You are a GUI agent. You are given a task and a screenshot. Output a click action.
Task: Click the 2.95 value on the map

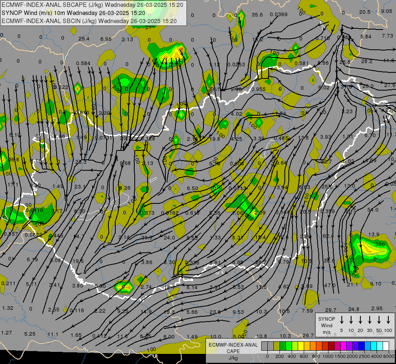377,309
